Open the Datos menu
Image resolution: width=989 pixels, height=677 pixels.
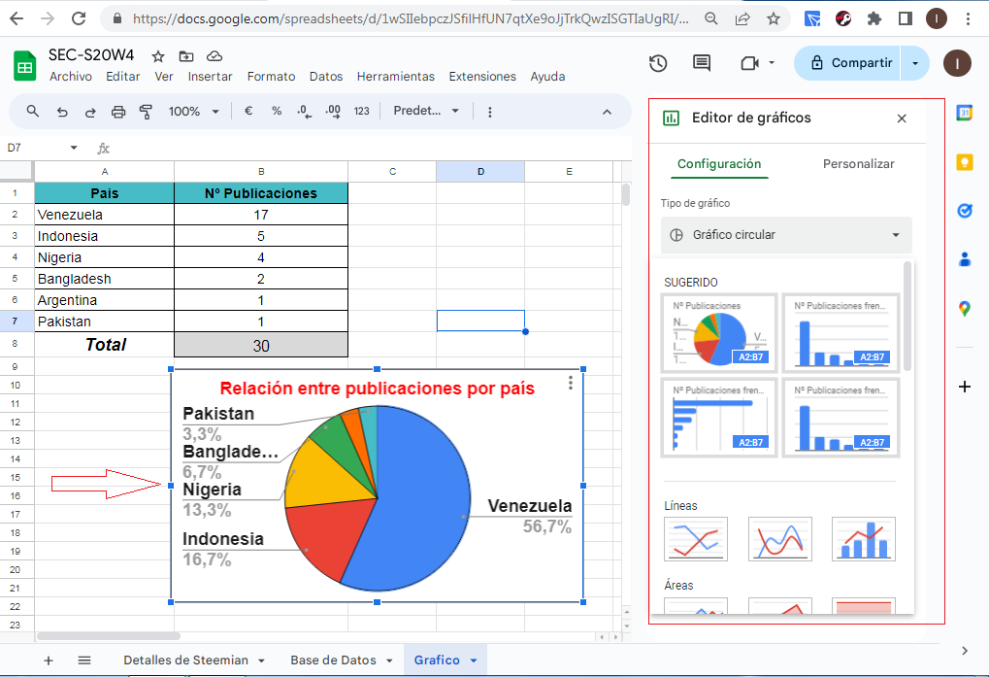326,77
